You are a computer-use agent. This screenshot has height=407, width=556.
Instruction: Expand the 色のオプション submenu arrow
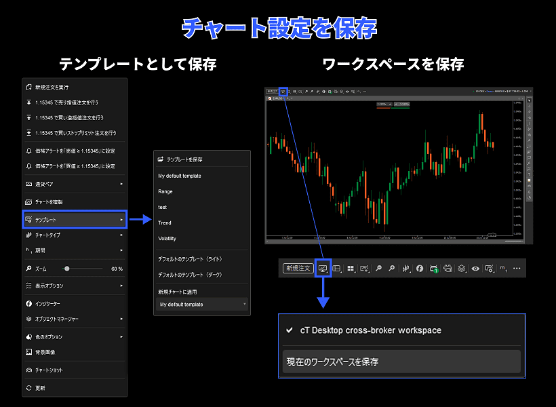pyautogui.click(x=121, y=336)
